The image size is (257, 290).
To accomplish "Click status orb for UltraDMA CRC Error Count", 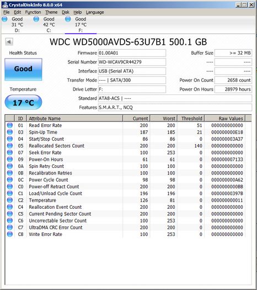I will click(x=10, y=227).
